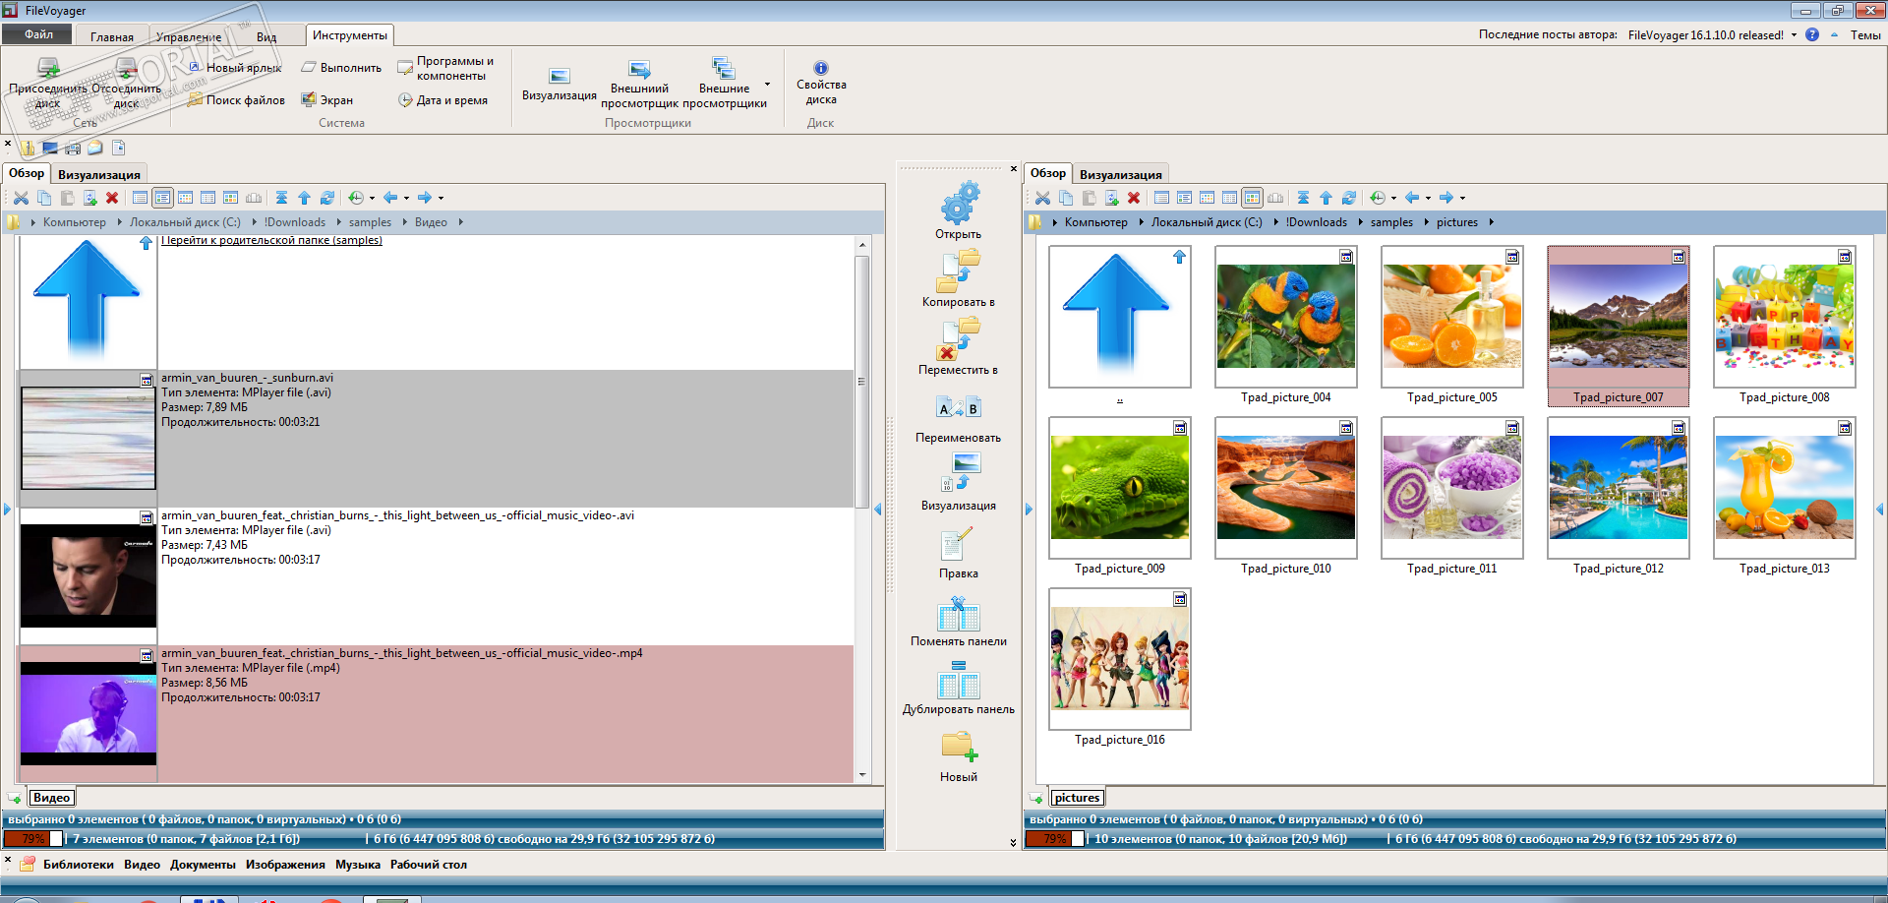Click Переименовать in the center panel

(x=959, y=418)
